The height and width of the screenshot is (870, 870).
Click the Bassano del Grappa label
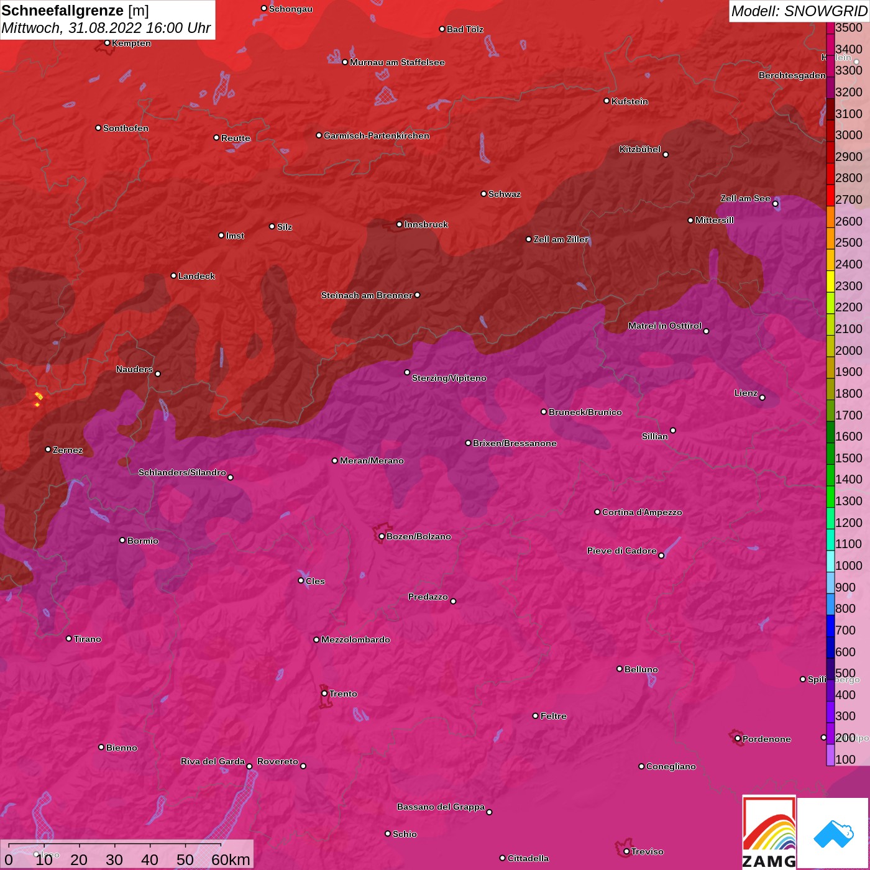(441, 807)
